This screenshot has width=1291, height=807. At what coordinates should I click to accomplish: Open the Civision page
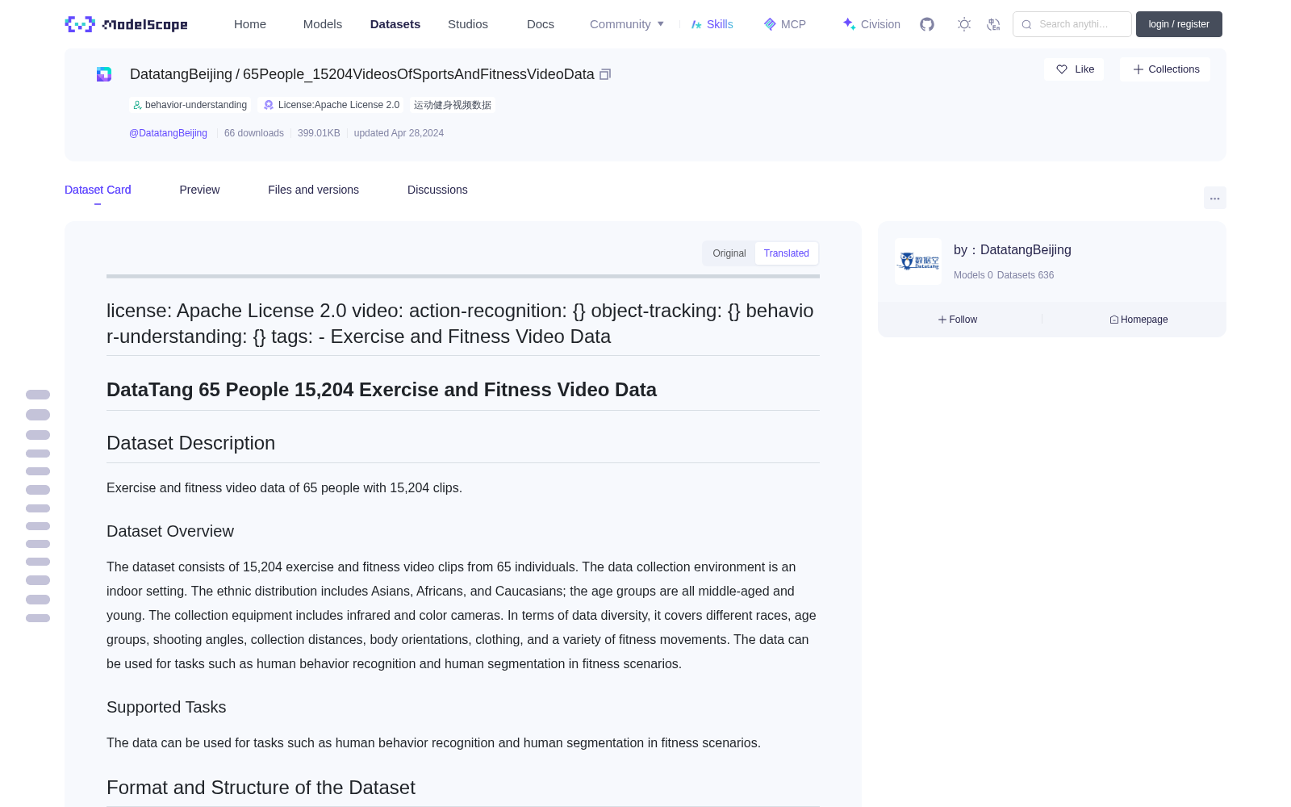click(871, 24)
